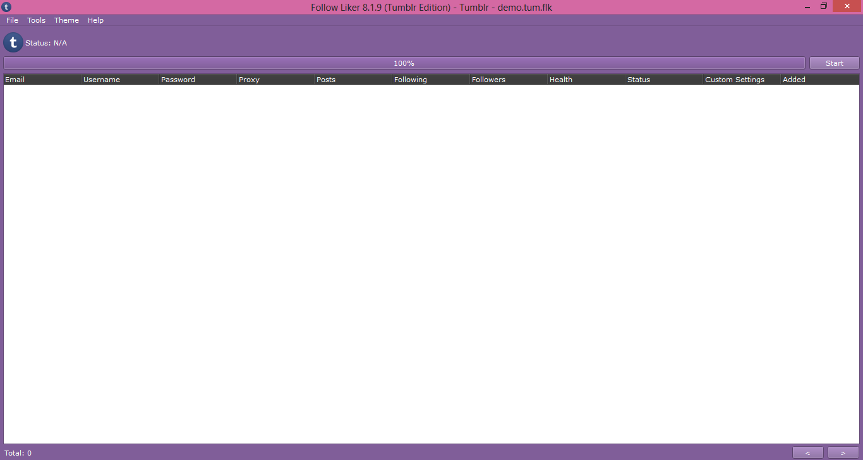Click the Tumblr logo icon beside Status
The width and height of the screenshot is (863, 460).
(13, 42)
